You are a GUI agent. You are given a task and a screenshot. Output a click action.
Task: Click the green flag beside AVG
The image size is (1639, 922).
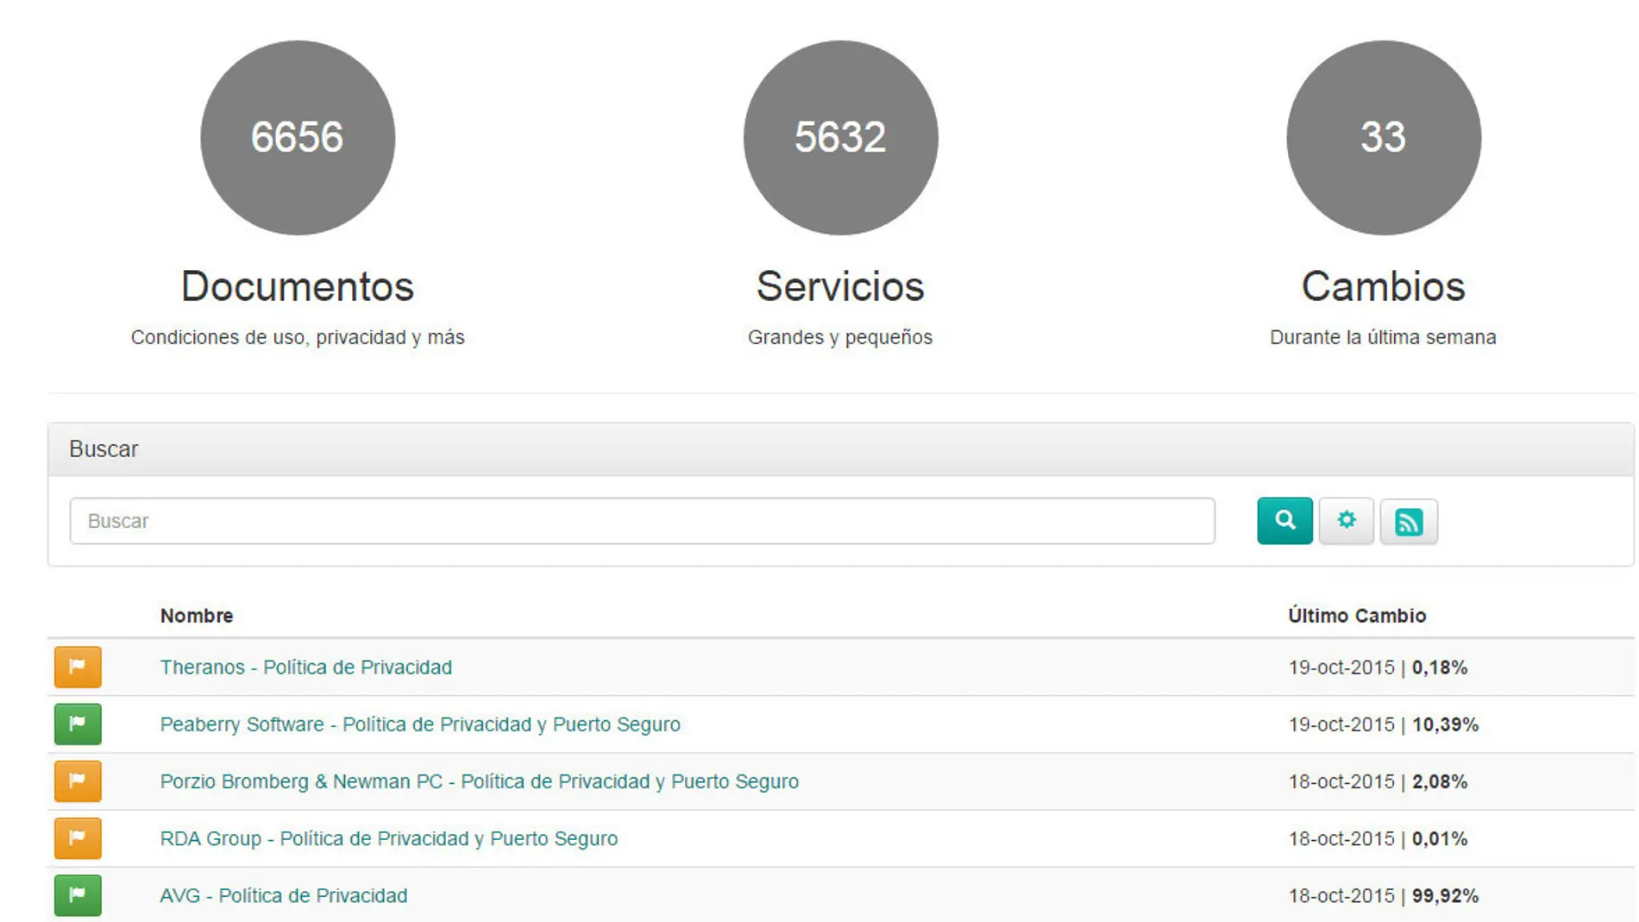pos(78,894)
